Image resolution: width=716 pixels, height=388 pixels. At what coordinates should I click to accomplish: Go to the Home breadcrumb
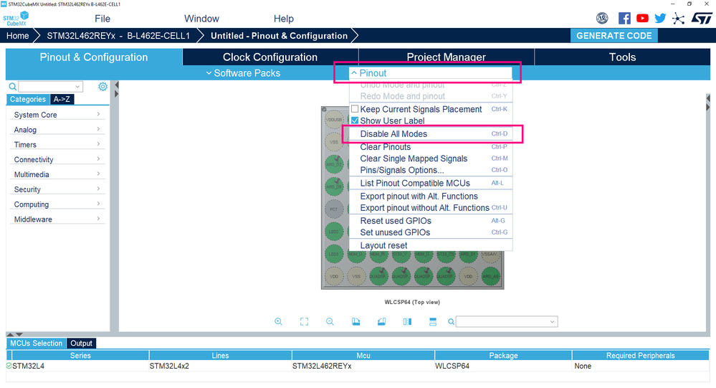pos(17,36)
